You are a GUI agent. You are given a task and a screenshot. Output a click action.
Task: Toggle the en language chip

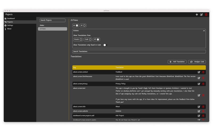76,25
